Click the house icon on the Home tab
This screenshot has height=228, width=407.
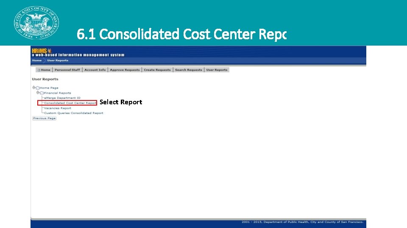[x=39, y=70]
